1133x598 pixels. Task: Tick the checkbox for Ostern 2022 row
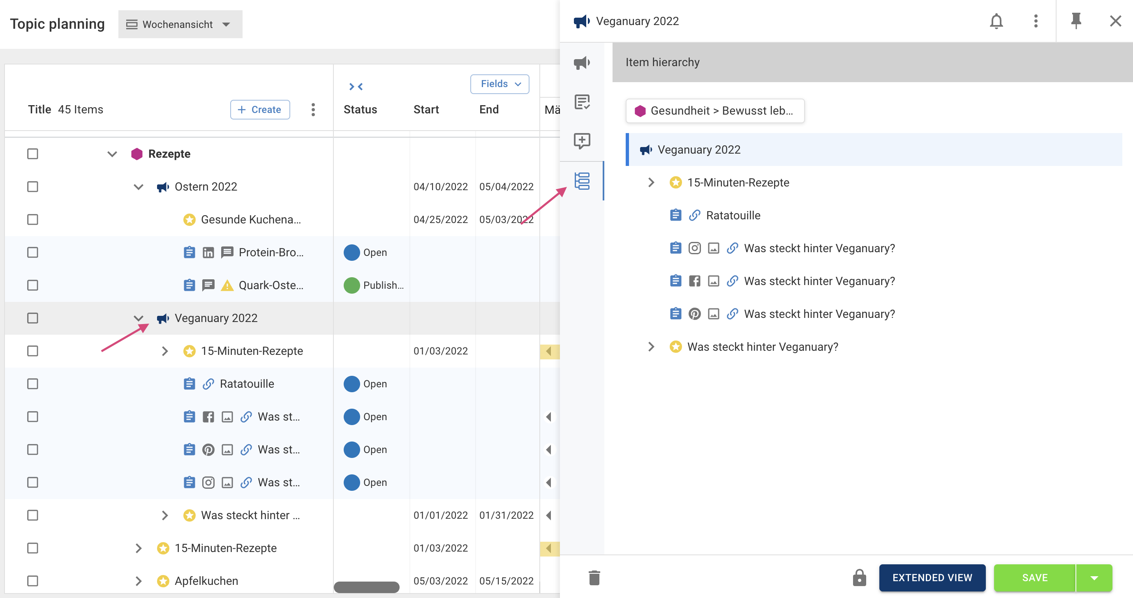coord(32,187)
